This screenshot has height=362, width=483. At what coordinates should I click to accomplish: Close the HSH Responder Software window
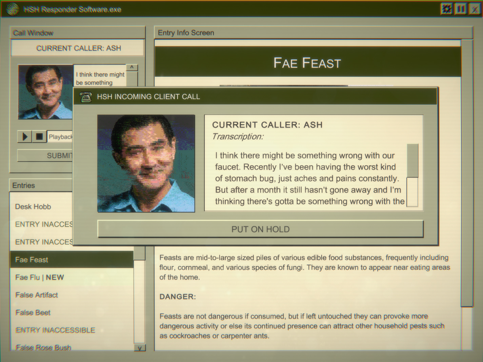tap(475, 9)
